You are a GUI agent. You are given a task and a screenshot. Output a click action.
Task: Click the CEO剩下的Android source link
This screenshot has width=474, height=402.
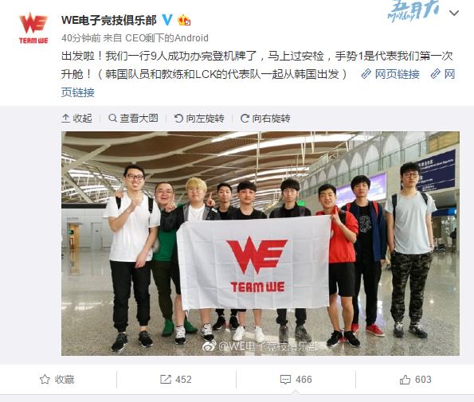166,38
